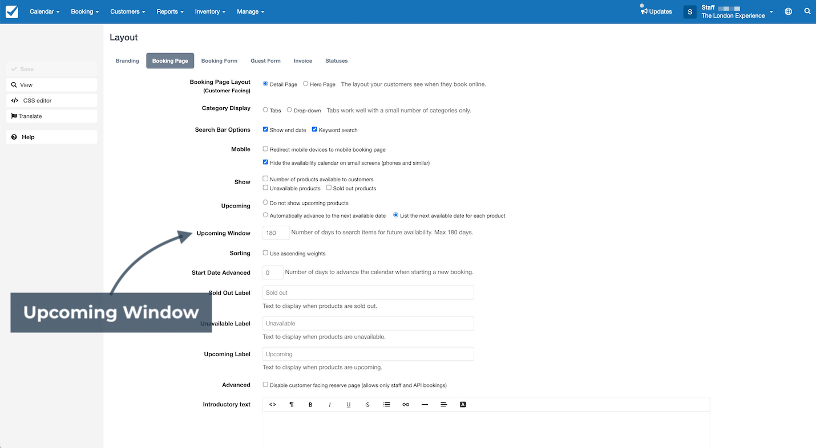The width and height of the screenshot is (816, 448).
Task: Apply strikethrough in Introductory text editor
Action: (x=367, y=405)
